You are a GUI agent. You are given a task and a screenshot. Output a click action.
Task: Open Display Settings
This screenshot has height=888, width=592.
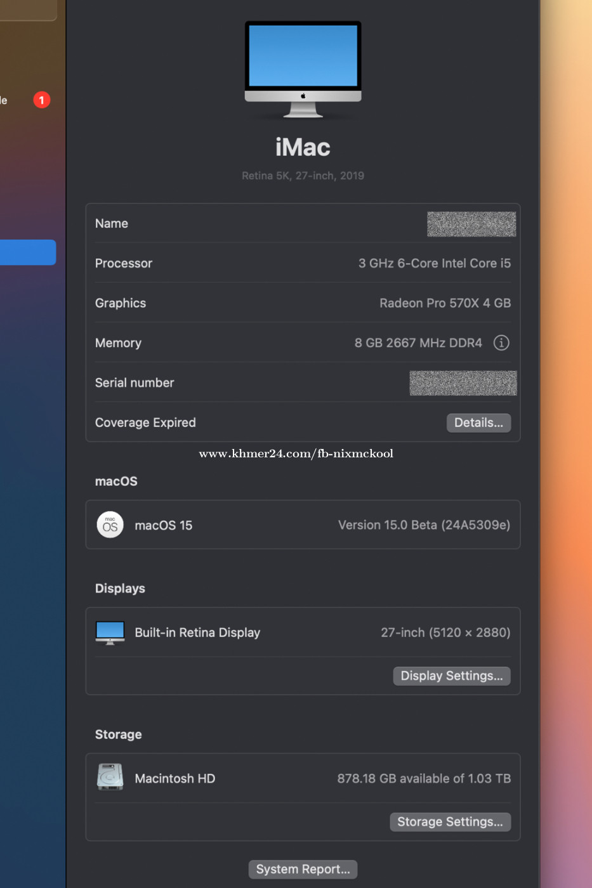[x=452, y=676]
